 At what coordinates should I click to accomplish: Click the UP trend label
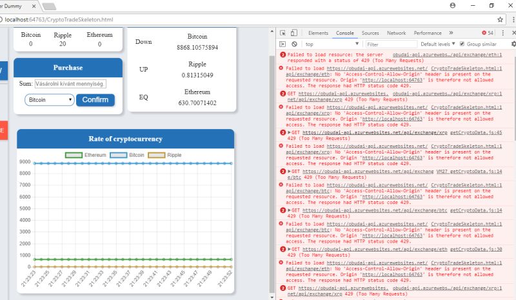tap(143, 70)
